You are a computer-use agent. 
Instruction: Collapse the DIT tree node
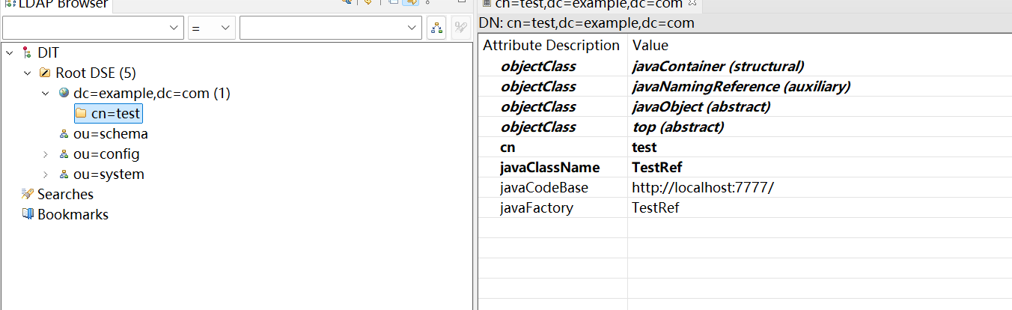click(x=9, y=53)
